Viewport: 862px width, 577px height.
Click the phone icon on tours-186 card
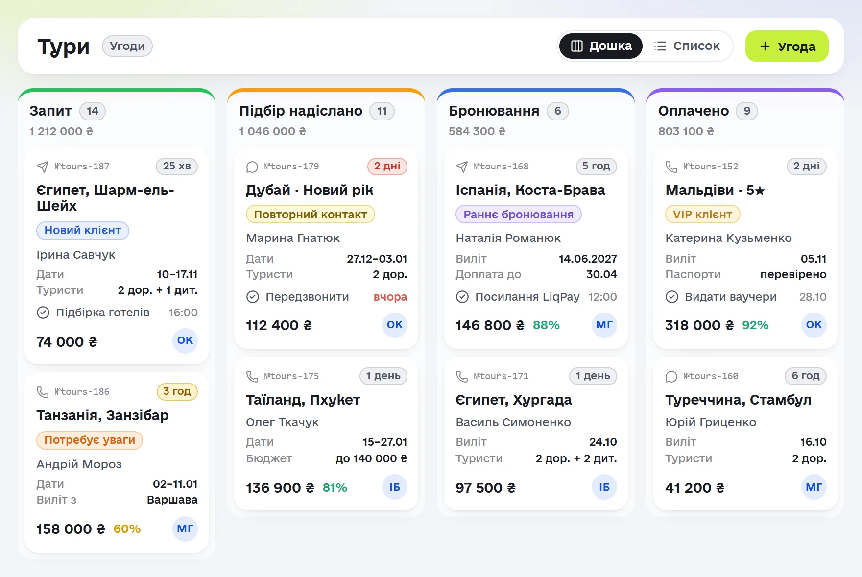click(43, 392)
